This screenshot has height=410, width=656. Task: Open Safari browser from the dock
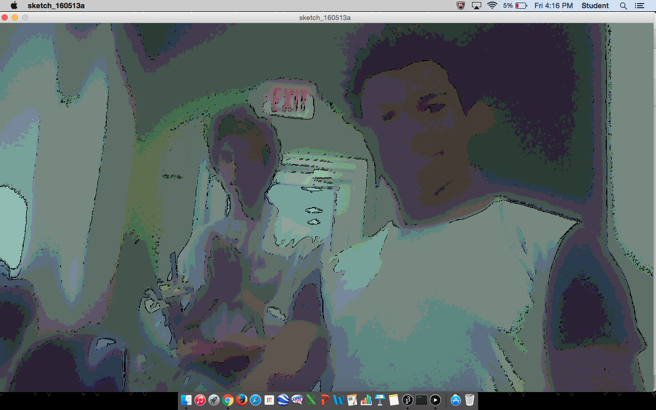(255, 400)
